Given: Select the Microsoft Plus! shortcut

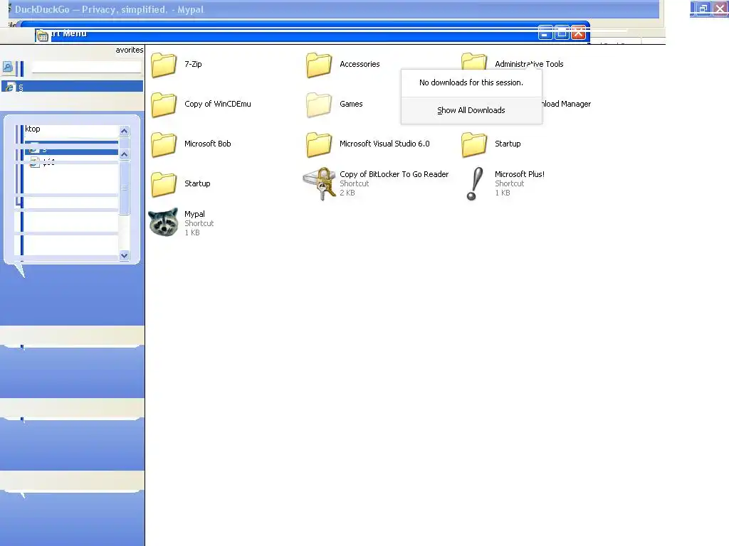Looking at the screenshot, I should point(505,184).
